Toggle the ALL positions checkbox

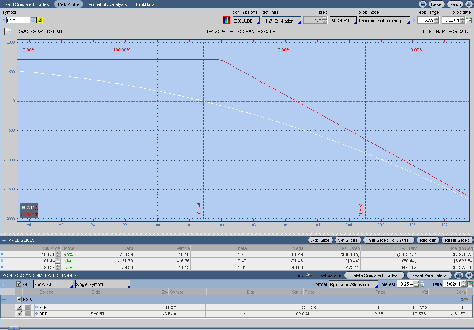pyautogui.click(x=19, y=284)
